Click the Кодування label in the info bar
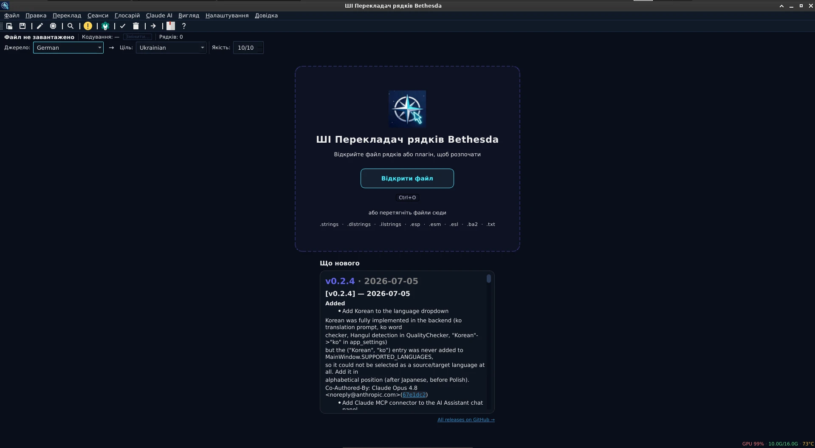815x448 pixels. [x=100, y=37]
